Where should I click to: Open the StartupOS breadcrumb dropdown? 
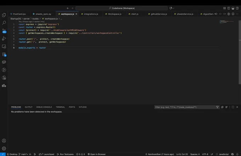(x=16, y=19)
